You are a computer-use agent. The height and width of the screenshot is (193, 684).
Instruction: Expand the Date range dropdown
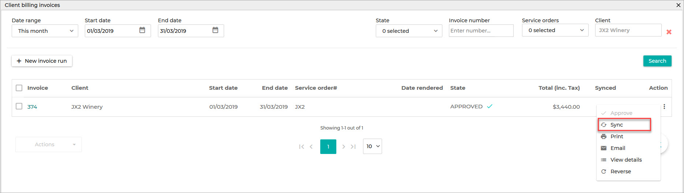(x=45, y=31)
